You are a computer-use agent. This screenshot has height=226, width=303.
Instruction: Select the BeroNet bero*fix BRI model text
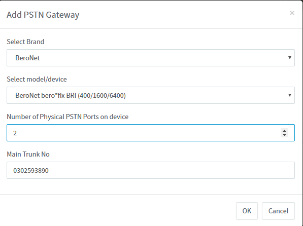71,95
